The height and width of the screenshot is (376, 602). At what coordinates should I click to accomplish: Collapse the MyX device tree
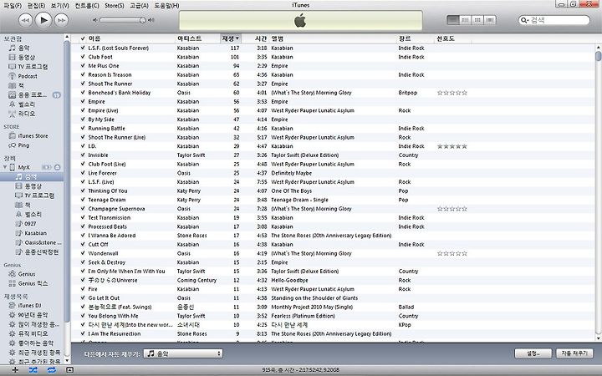click(x=5, y=167)
